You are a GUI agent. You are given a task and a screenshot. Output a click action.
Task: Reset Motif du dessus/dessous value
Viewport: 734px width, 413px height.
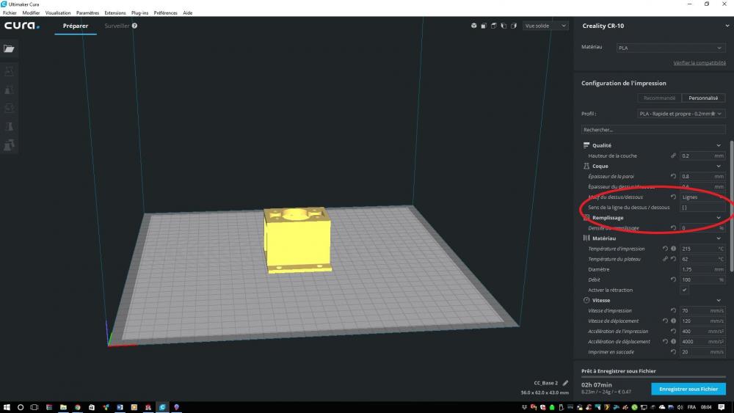pyautogui.click(x=673, y=197)
